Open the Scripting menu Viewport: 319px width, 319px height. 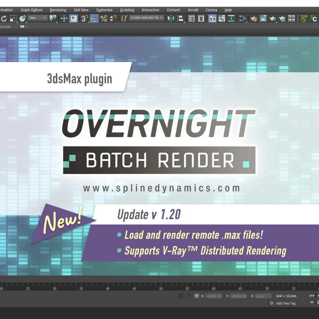click(x=127, y=10)
